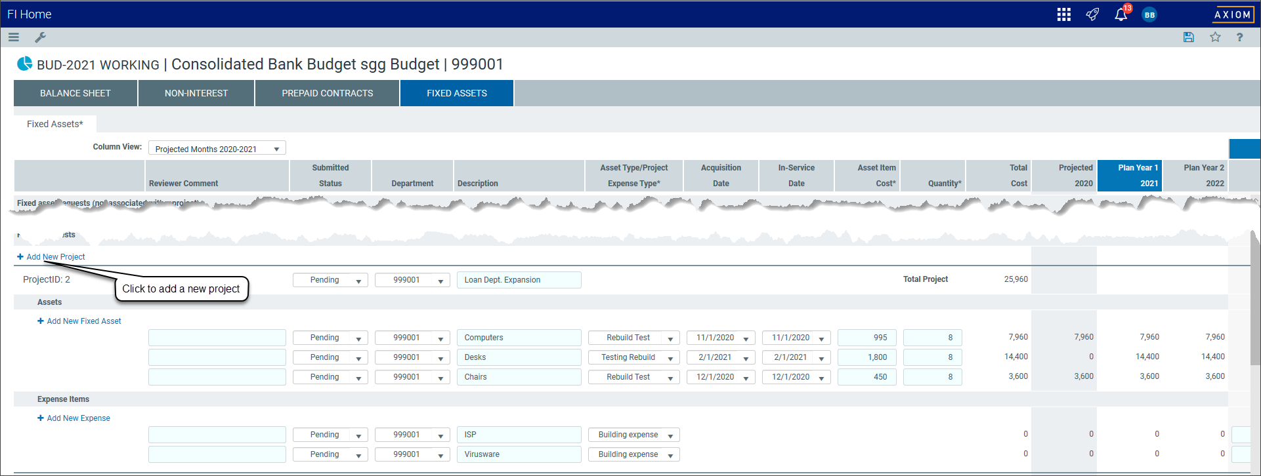Click the Chairs description field
Image resolution: width=1261 pixels, height=476 pixels.
coord(519,377)
